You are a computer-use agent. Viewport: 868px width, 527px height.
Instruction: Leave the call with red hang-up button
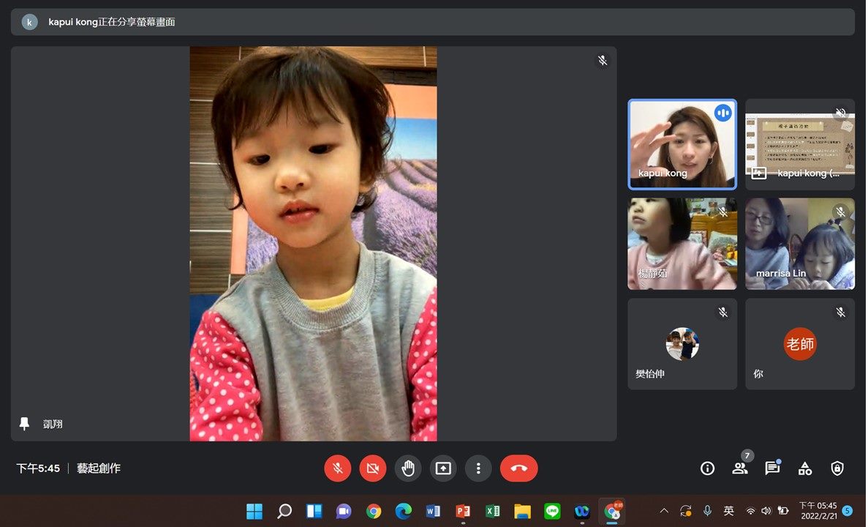point(518,468)
